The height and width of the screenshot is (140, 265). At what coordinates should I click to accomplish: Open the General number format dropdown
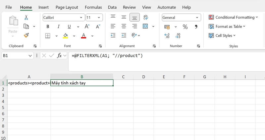click(197, 18)
